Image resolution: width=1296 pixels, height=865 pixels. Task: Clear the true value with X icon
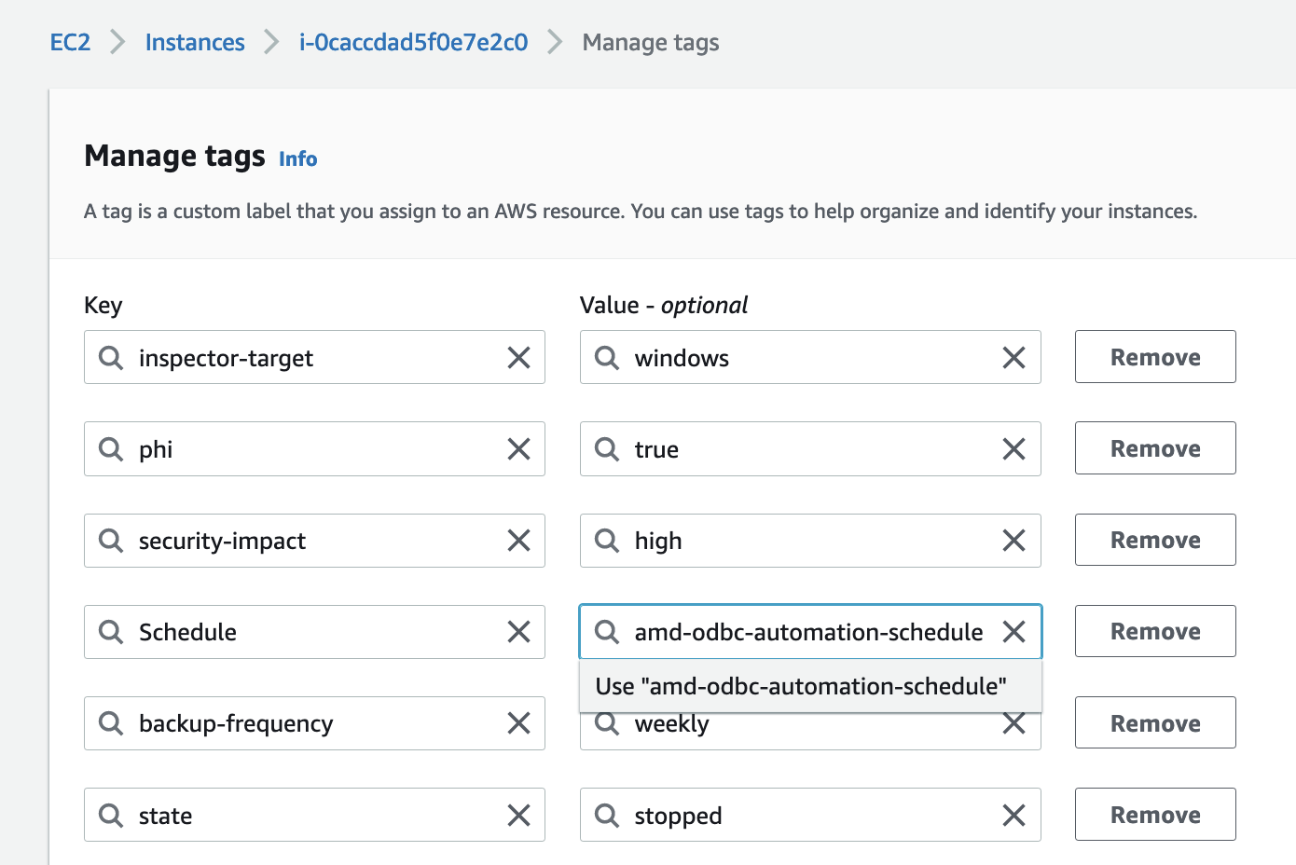click(x=1013, y=449)
